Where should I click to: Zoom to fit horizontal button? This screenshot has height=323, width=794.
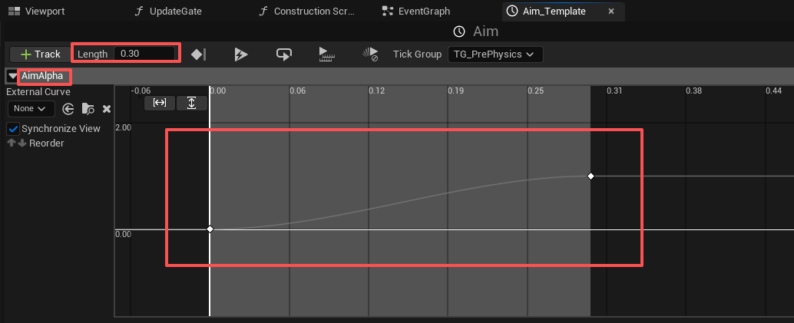(x=160, y=103)
